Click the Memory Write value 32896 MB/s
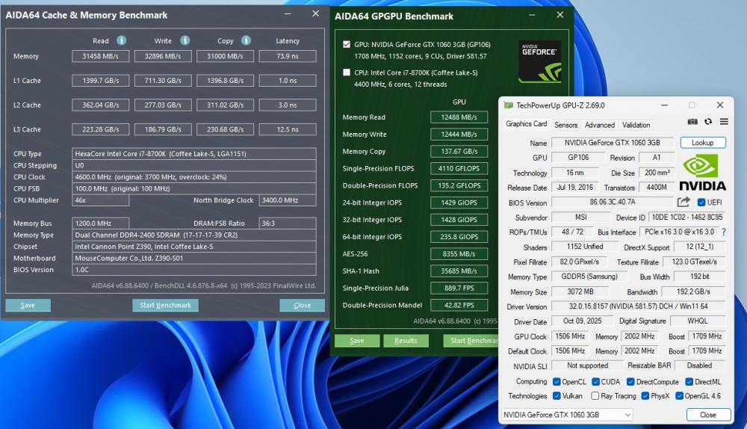This screenshot has height=429, width=747. (x=163, y=56)
